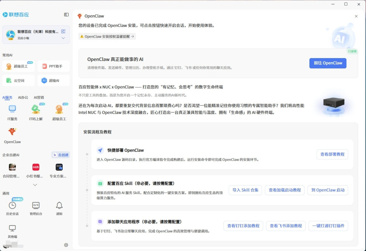This screenshot has height=251, width=366.
Task: Select the OpenClaw lobster icon in the sidebar
Action: [x=12, y=132]
